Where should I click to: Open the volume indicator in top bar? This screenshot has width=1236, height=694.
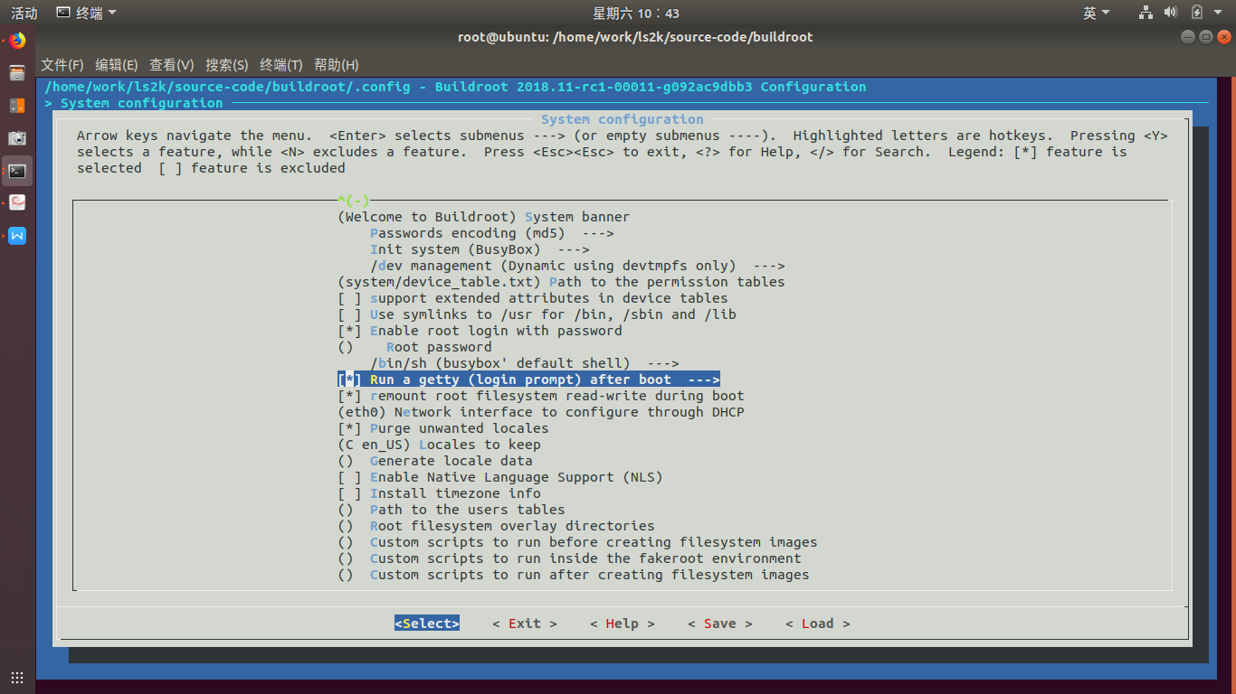click(1171, 13)
